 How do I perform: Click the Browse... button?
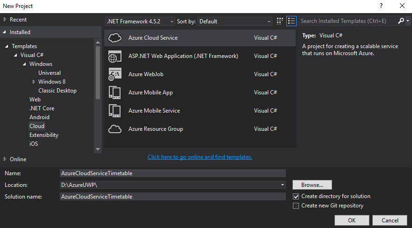pos(312,185)
